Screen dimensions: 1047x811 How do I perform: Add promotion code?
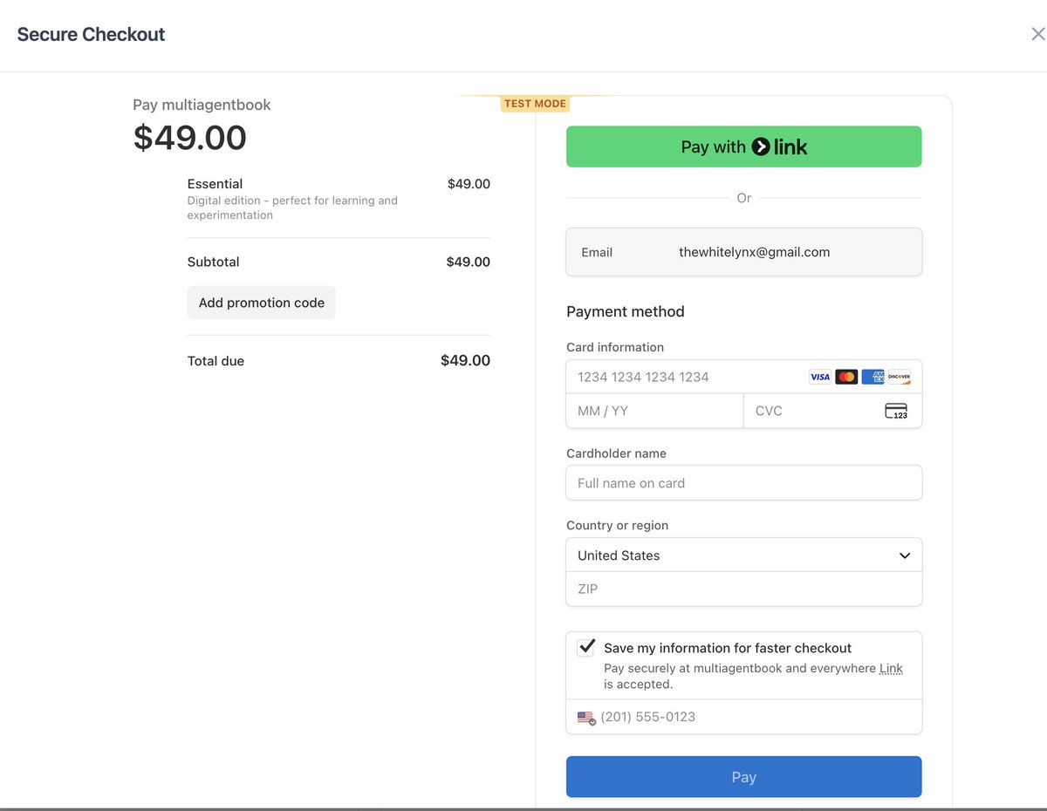[x=262, y=303]
